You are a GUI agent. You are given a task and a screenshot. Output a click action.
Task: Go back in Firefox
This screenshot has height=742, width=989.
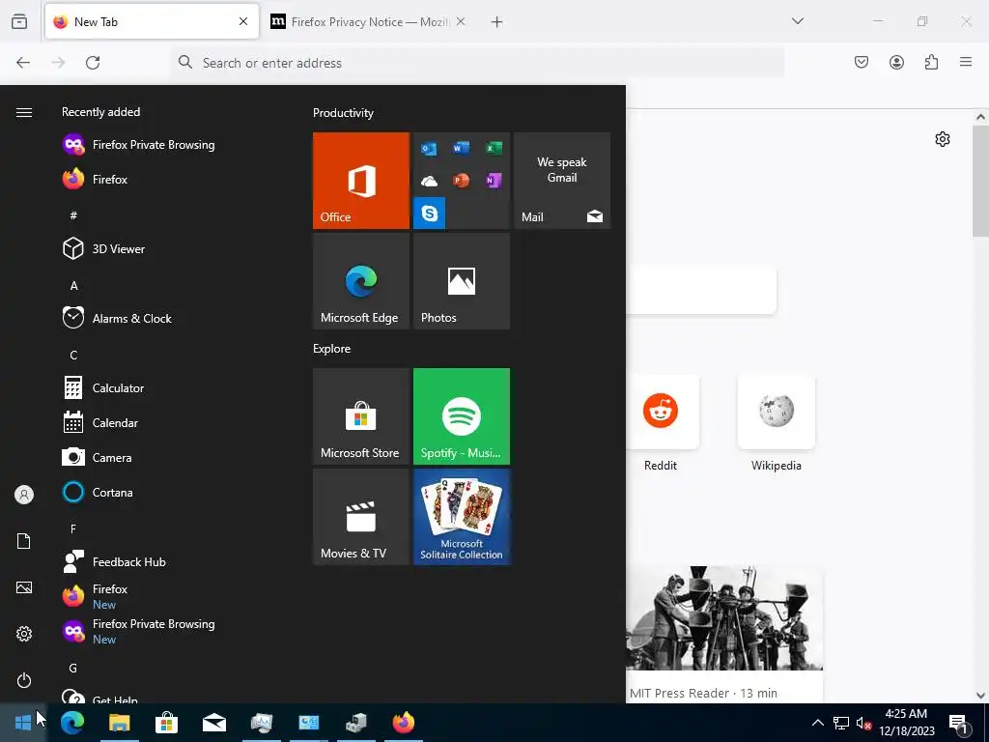pyautogui.click(x=23, y=63)
